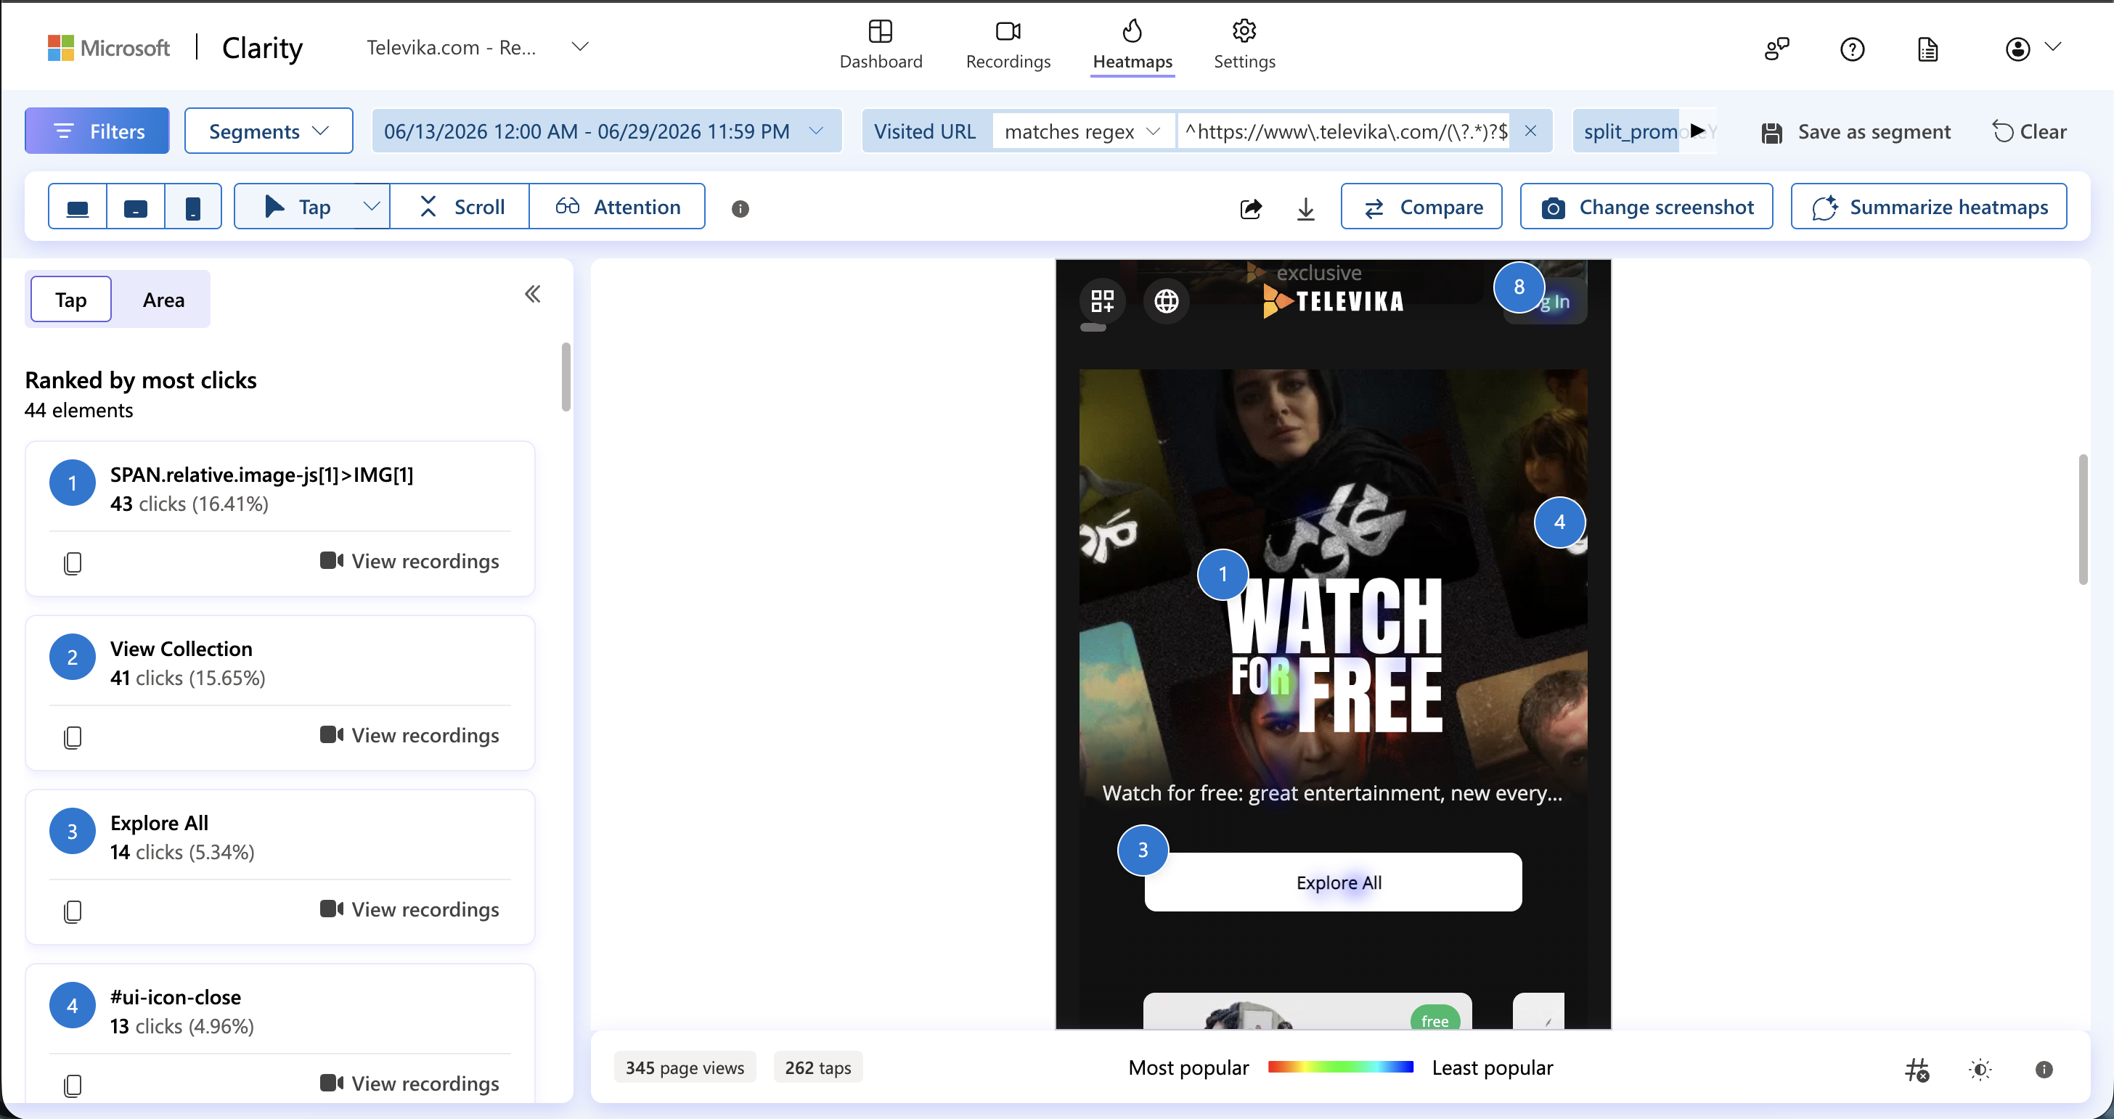2114x1119 pixels.
Task: Click rank 2 badge for View Collection
Action: 72,656
